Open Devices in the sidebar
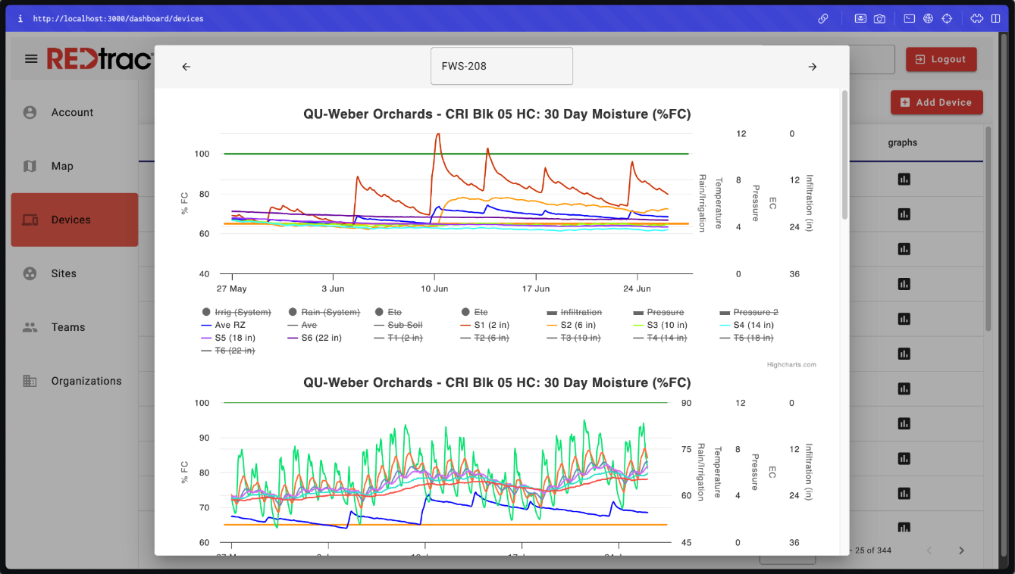The image size is (1015, 574). [x=74, y=220]
